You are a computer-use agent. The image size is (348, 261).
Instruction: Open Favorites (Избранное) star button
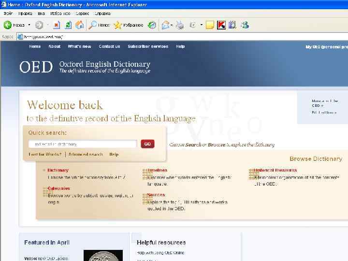[128, 25]
